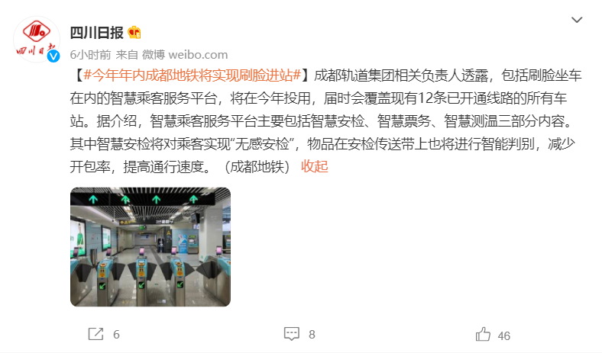Click the like count 46
The image size is (602, 353).
[x=504, y=336]
